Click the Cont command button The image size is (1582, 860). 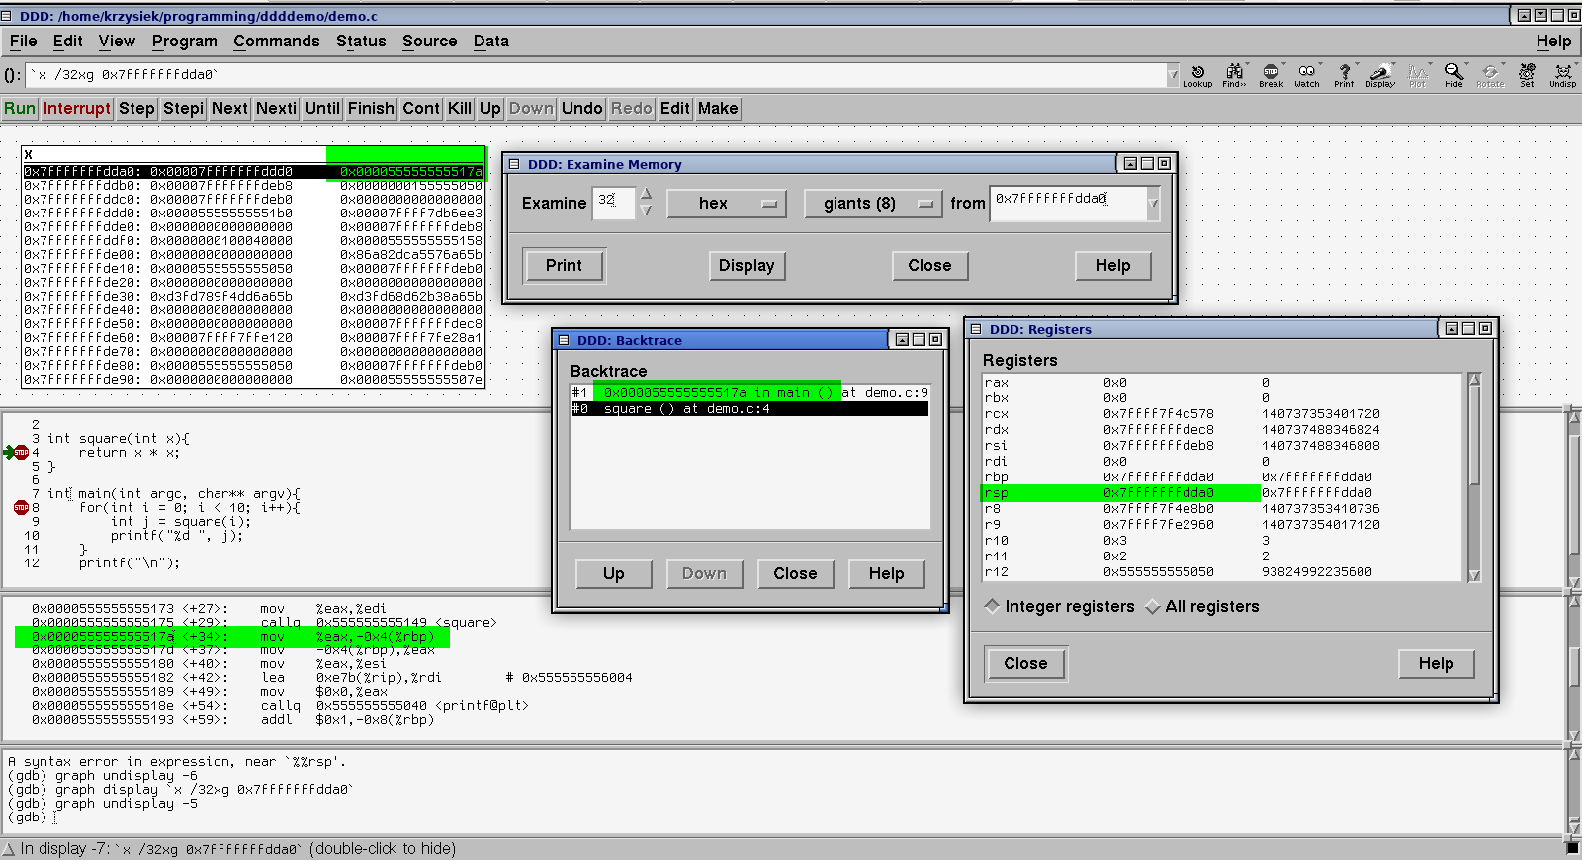tap(421, 109)
